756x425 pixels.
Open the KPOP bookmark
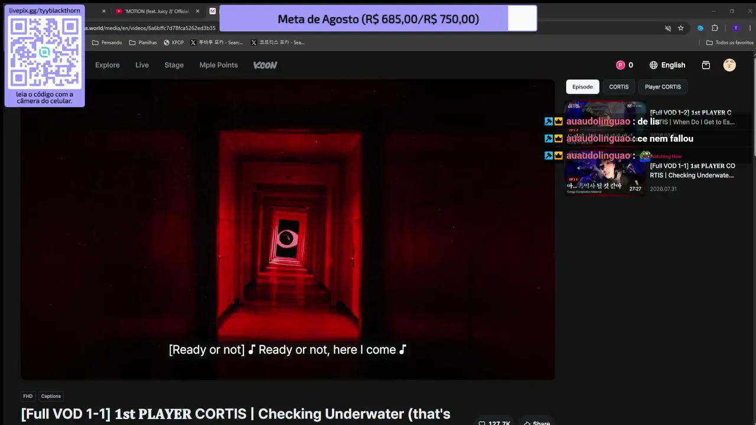(x=174, y=42)
